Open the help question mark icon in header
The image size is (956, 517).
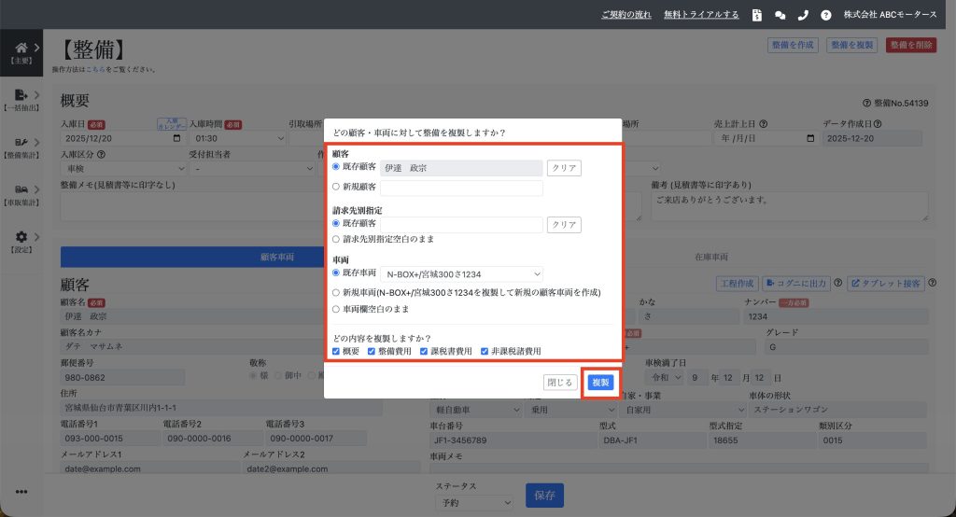pos(825,15)
